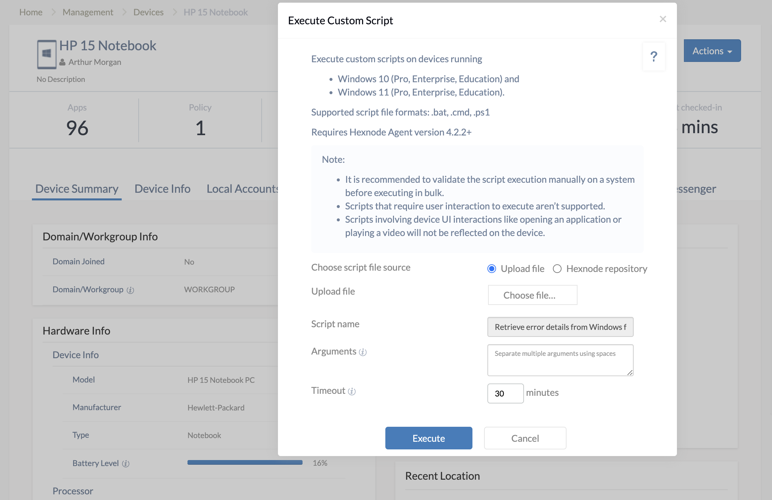Image resolution: width=772 pixels, height=500 pixels.
Task: Open the Actions dropdown menu
Action: click(x=712, y=51)
